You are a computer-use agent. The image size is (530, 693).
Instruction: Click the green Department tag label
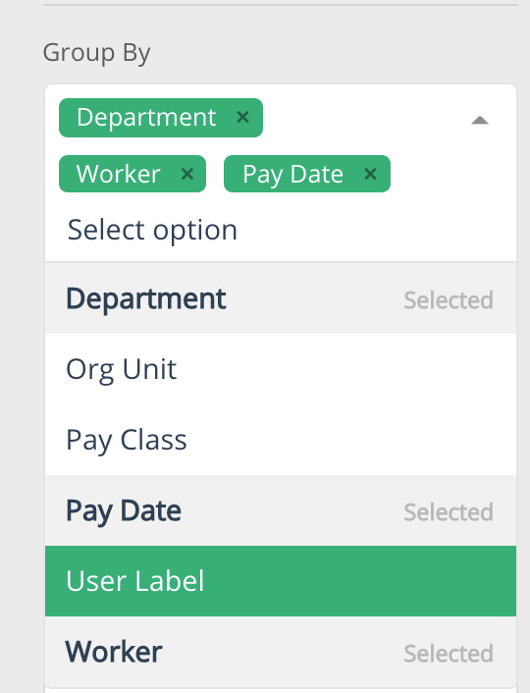[146, 117]
